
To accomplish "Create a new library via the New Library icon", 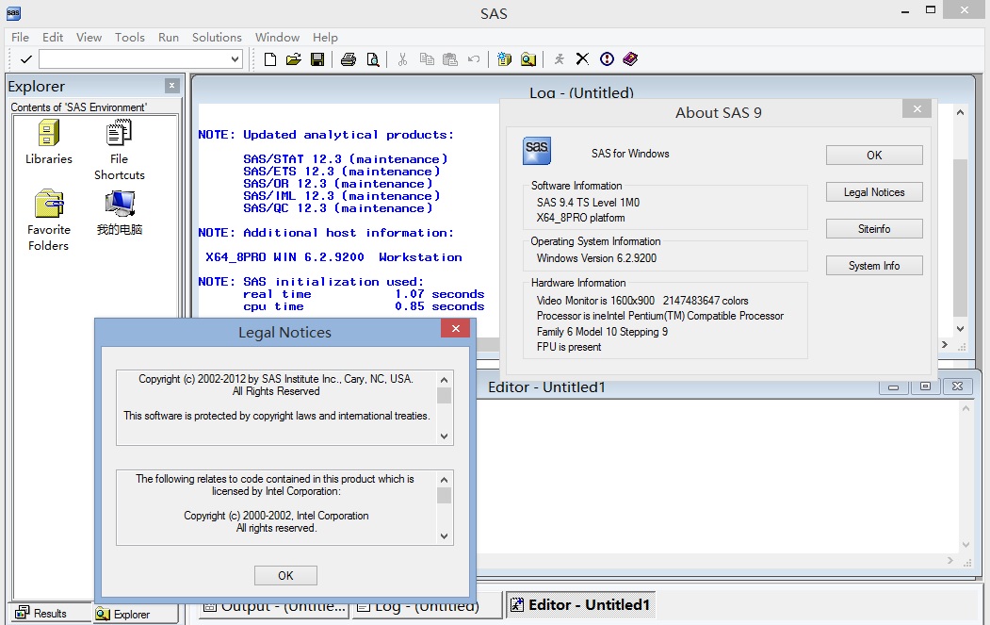I will point(504,58).
